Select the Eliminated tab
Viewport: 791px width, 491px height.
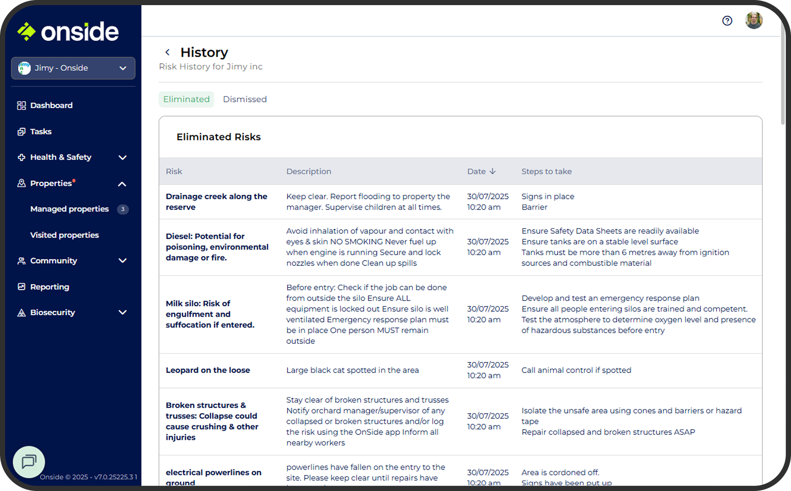(186, 99)
